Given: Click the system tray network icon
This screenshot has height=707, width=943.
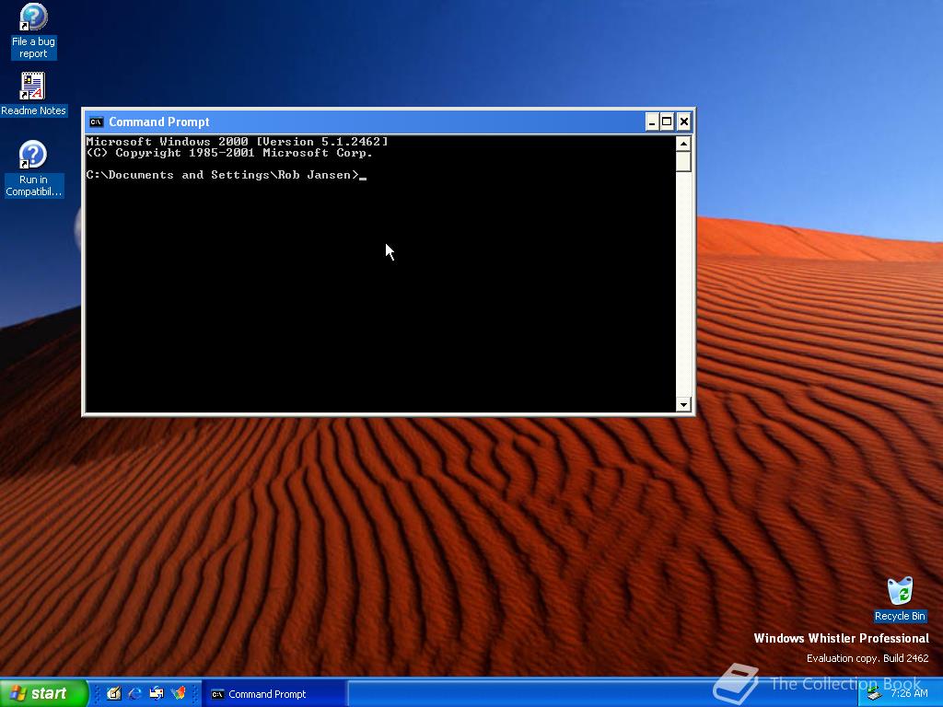Looking at the screenshot, I should [x=875, y=694].
